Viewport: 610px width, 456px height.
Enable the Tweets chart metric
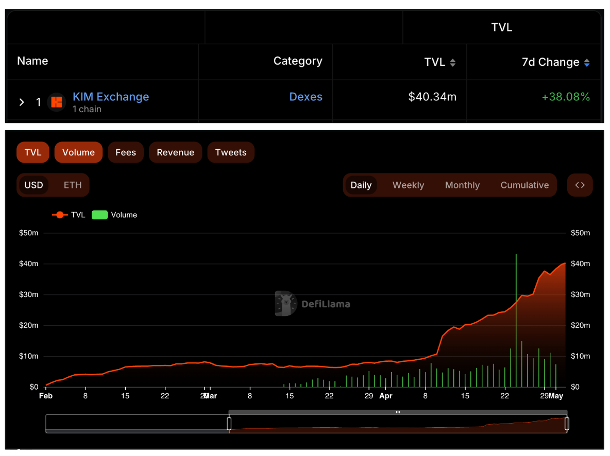click(x=231, y=152)
